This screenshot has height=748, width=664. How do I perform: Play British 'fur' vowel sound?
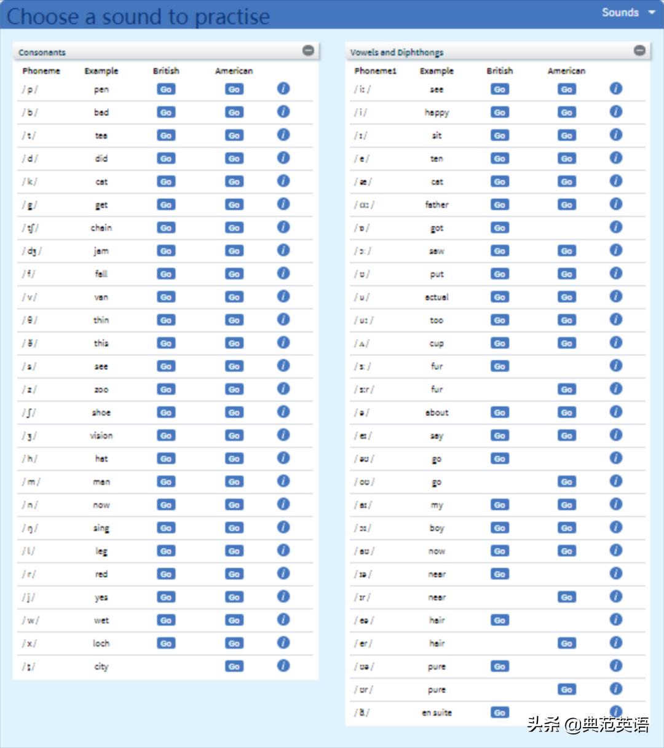[500, 366]
